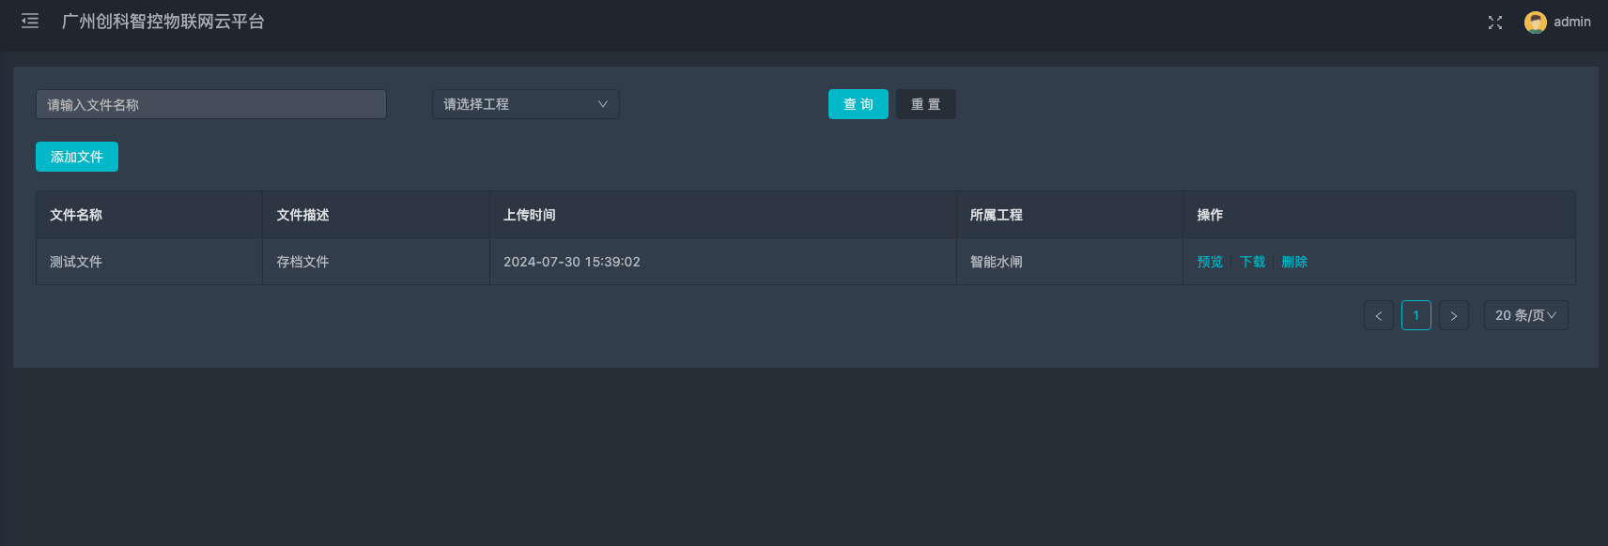Click the 上传时间 column header
Image resolution: width=1608 pixels, height=546 pixels.
tap(529, 215)
